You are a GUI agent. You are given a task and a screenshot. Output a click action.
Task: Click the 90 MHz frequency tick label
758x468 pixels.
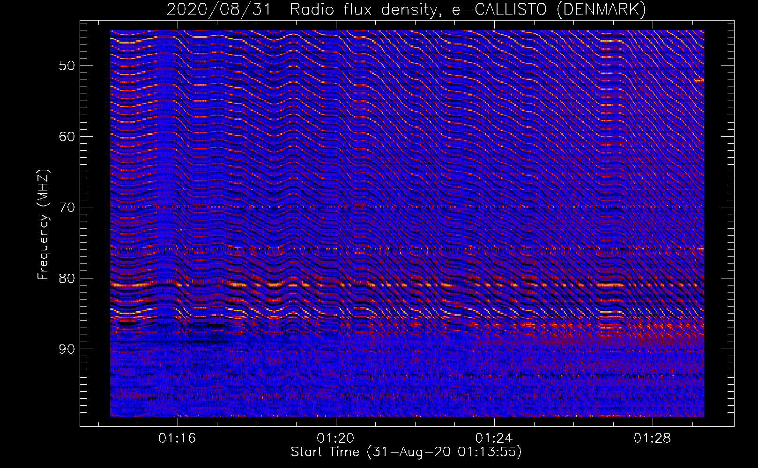67,349
